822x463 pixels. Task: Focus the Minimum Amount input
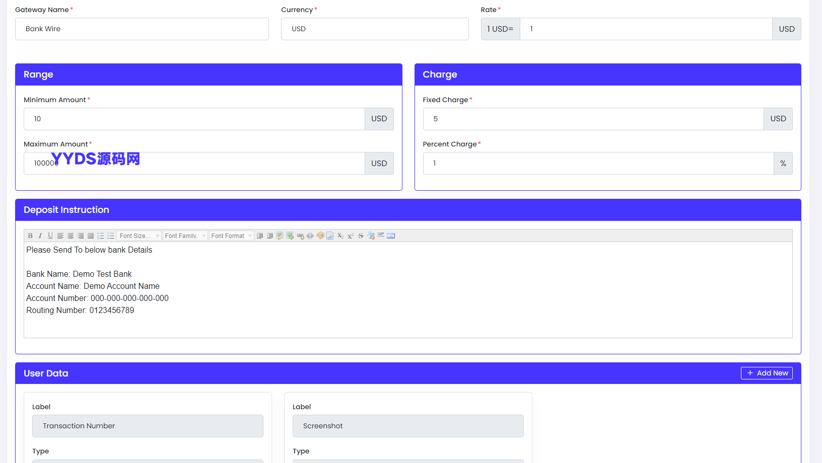pos(194,119)
